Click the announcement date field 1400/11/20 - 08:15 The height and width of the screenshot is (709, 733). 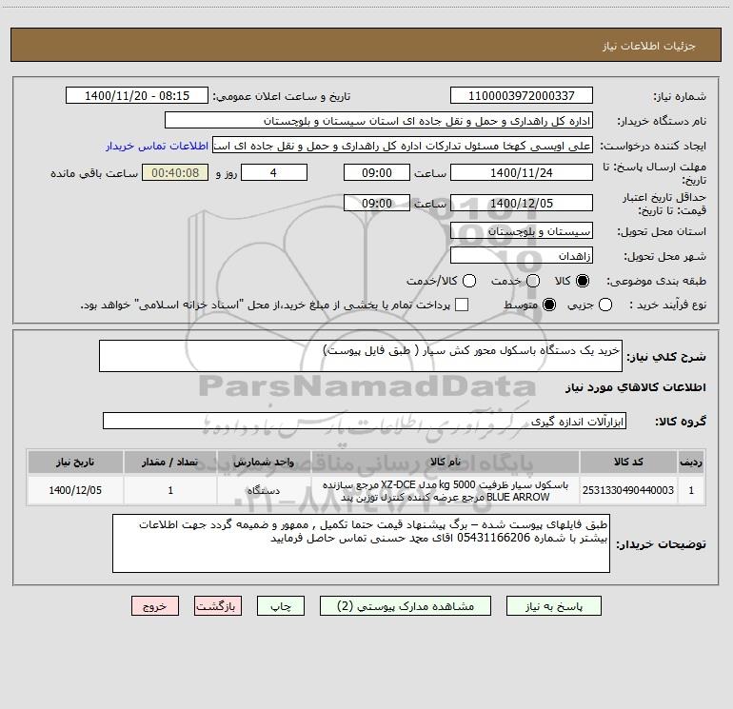point(137,95)
